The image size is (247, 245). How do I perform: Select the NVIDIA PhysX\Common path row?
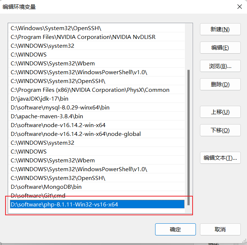(x=96, y=90)
